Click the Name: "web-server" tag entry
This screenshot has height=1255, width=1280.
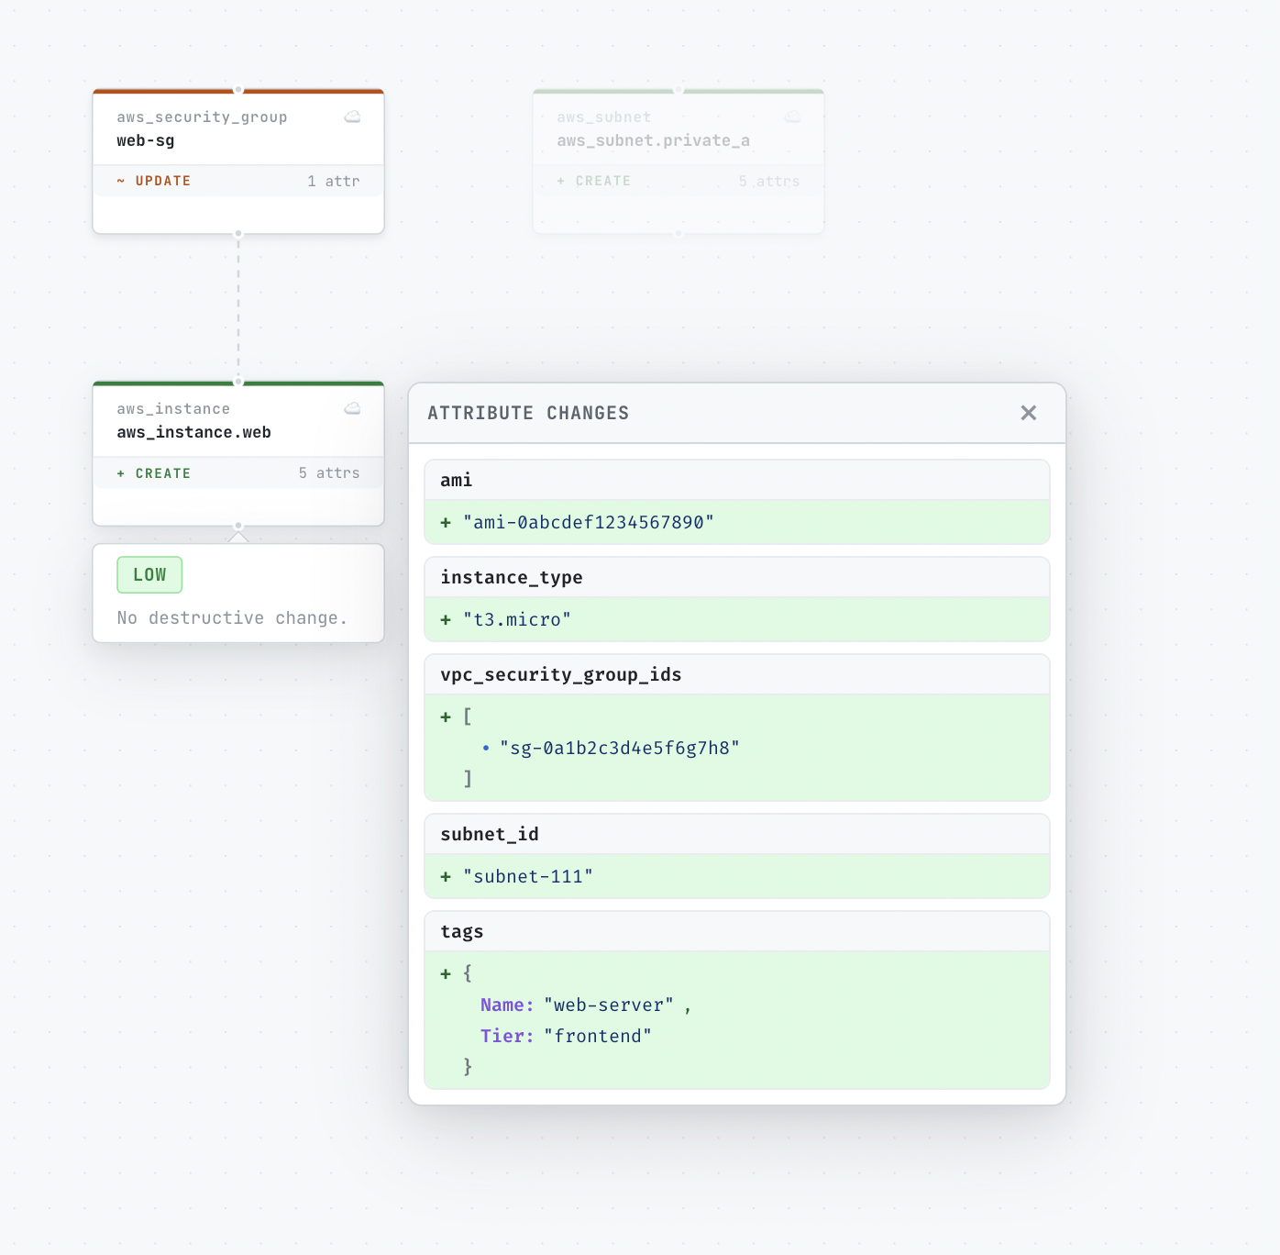585,1005
